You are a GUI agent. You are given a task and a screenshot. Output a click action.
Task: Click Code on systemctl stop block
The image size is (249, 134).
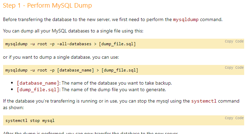239,118
